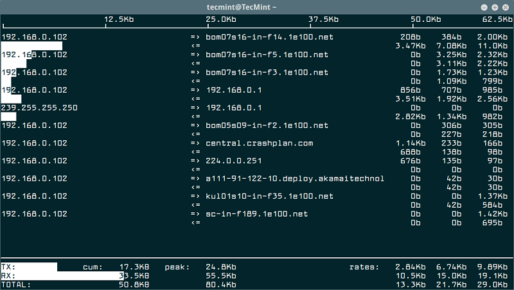
Task: Click the peak TX value 24.8Kb
Action: click(221, 267)
